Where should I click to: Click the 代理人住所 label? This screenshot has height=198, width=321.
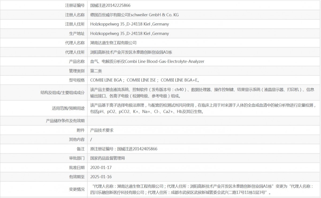pyautogui.click(x=75, y=52)
